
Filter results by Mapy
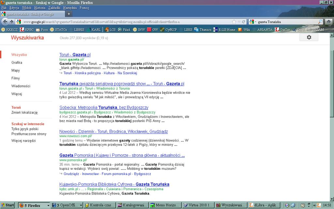[x=16, y=71]
